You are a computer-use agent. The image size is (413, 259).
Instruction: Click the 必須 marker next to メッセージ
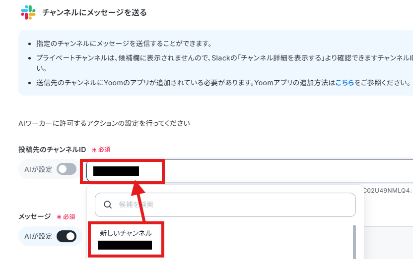[66, 217]
